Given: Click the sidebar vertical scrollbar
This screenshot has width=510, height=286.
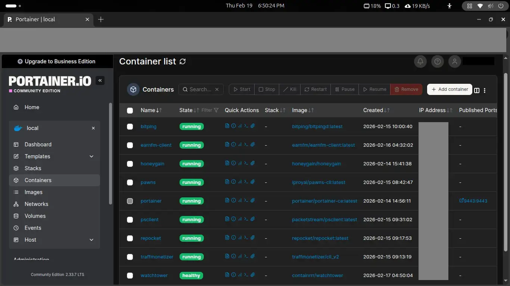Looking at the screenshot, I should 110,153.
